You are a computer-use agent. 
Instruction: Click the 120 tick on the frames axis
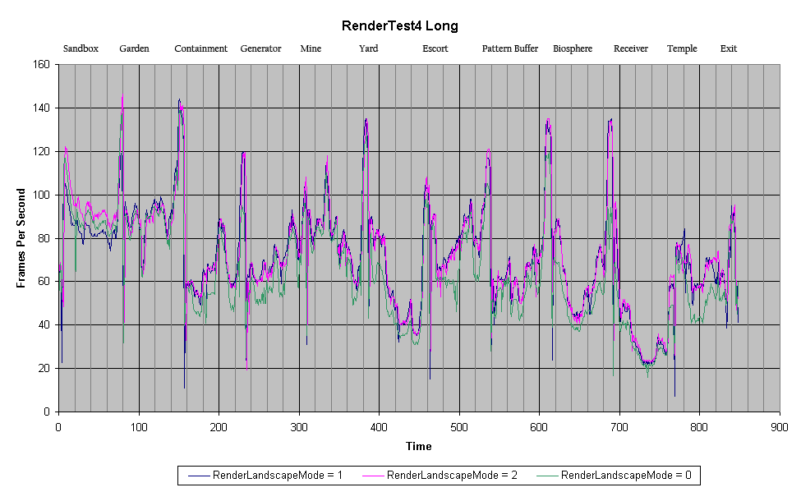click(x=43, y=151)
